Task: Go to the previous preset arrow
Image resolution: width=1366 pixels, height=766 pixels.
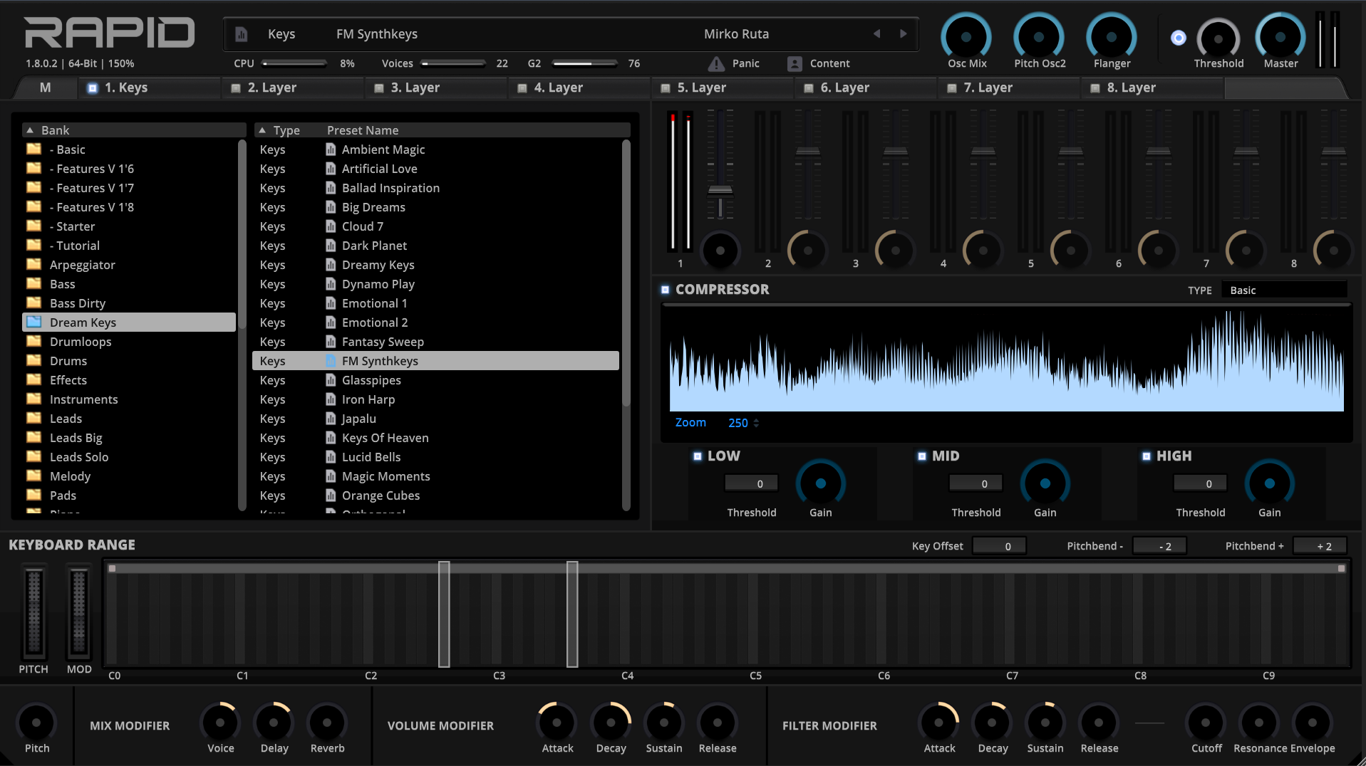Action: 877,33
